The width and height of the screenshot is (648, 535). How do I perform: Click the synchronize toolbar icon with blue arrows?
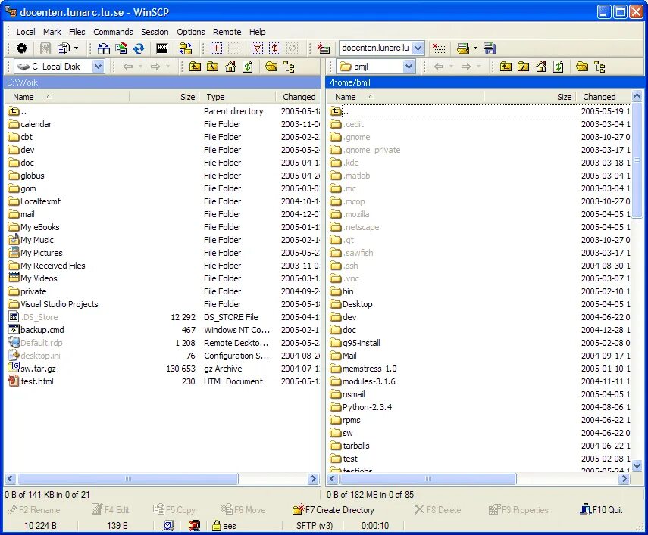(x=139, y=48)
